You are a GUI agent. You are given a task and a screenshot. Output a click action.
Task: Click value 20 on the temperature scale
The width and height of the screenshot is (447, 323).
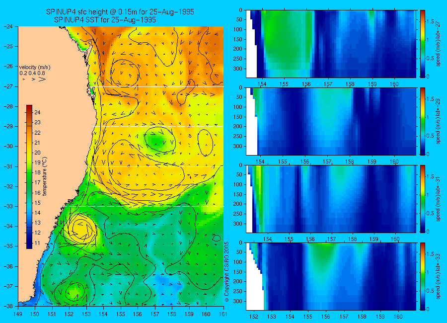(x=37, y=153)
